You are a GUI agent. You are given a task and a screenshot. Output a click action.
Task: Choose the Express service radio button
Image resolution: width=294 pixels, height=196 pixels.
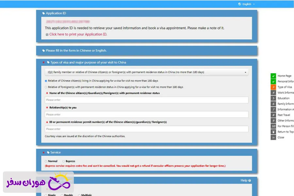click(x=63, y=161)
